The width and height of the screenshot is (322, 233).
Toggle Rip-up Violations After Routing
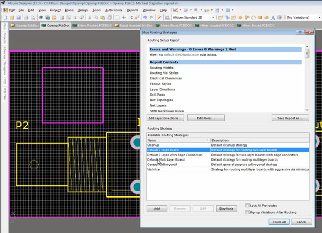click(x=247, y=212)
